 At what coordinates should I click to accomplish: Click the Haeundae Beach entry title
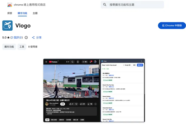pos(107,108)
